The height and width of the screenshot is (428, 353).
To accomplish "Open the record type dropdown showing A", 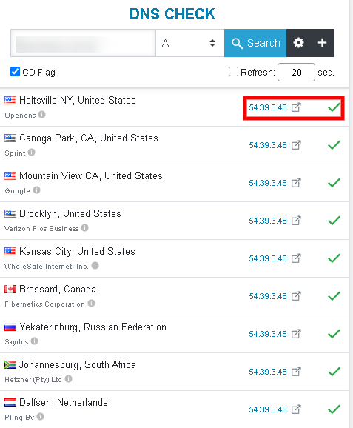I will point(190,43).
